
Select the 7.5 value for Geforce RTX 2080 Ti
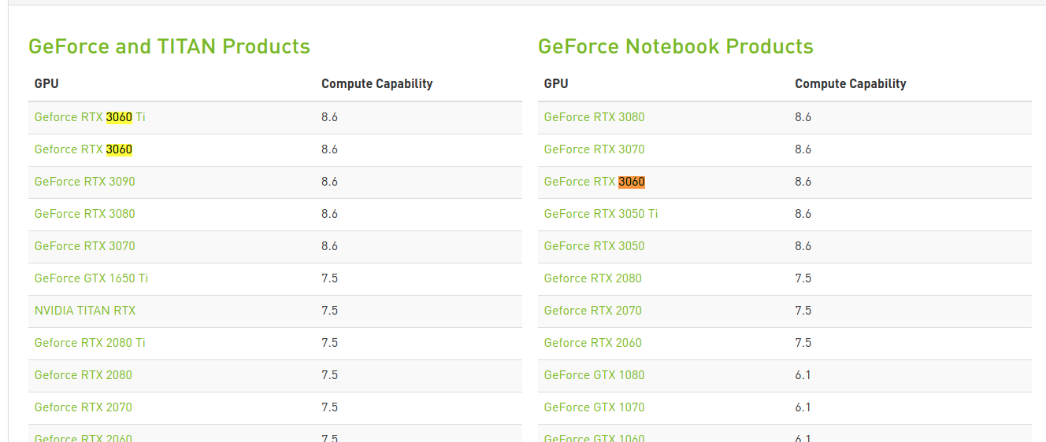330,343
